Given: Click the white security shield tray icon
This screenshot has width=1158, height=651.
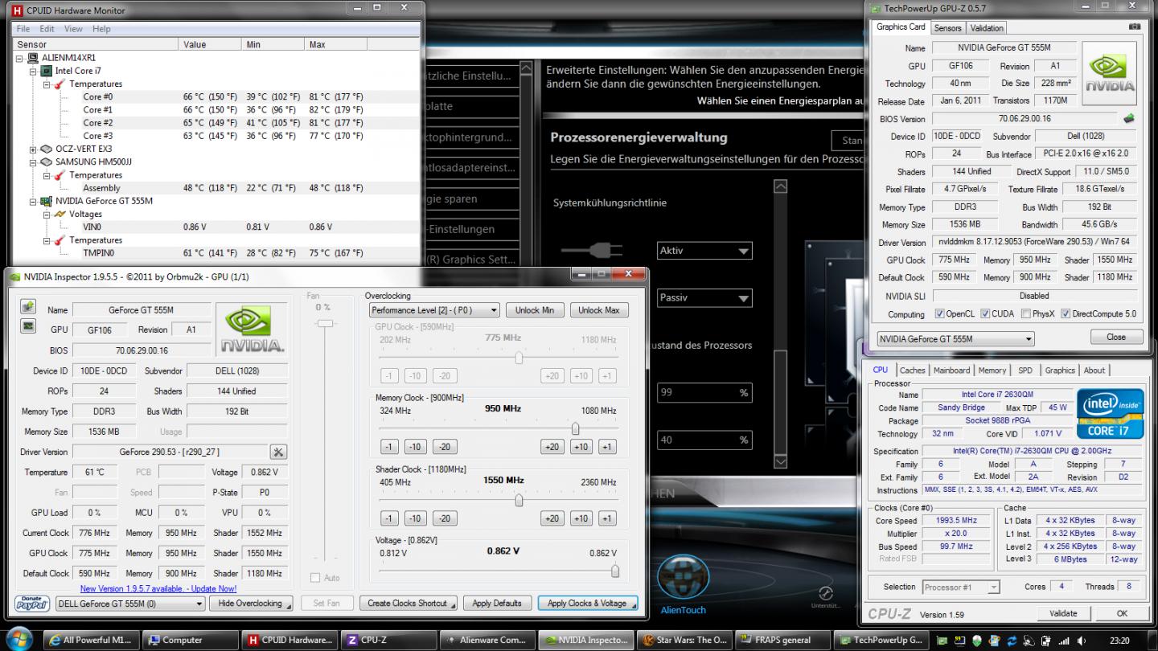Looking at the screenshot, I should tap(978, 641).
